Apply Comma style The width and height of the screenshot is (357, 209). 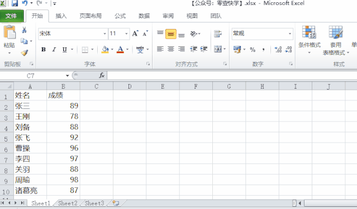click(264, 50)
